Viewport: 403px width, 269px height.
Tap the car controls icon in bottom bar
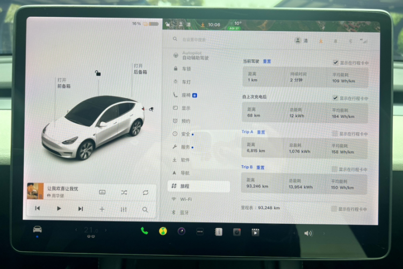click(x=38, y=229)
